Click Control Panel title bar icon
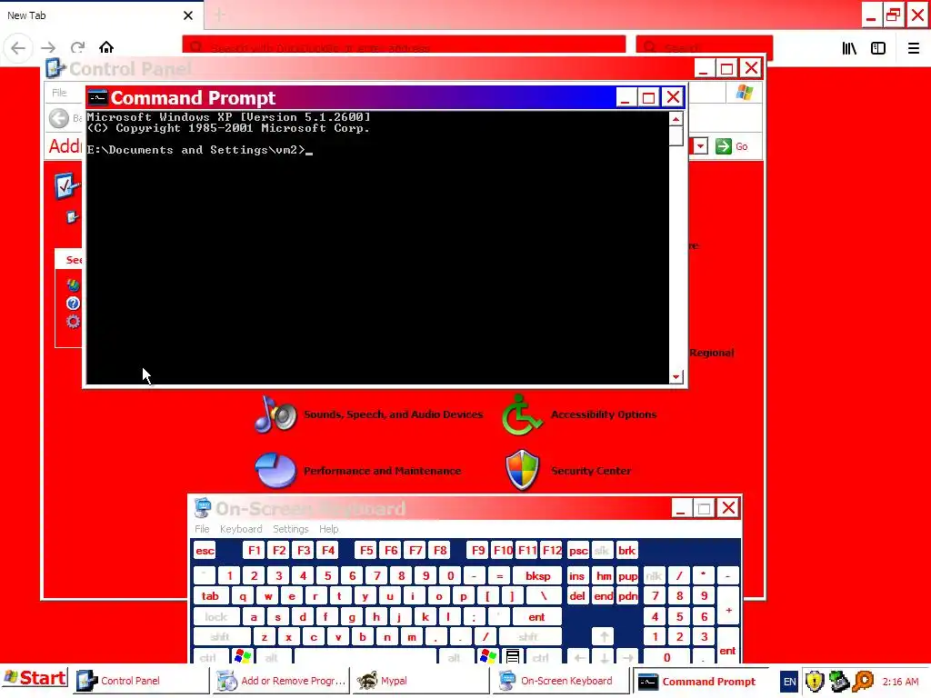The height and width of the screenshot is (698, 931). pos(55,68)
